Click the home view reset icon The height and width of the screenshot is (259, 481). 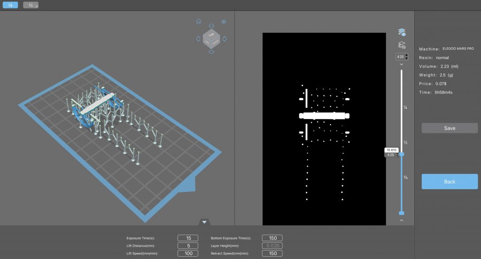[x=199, y=22]
